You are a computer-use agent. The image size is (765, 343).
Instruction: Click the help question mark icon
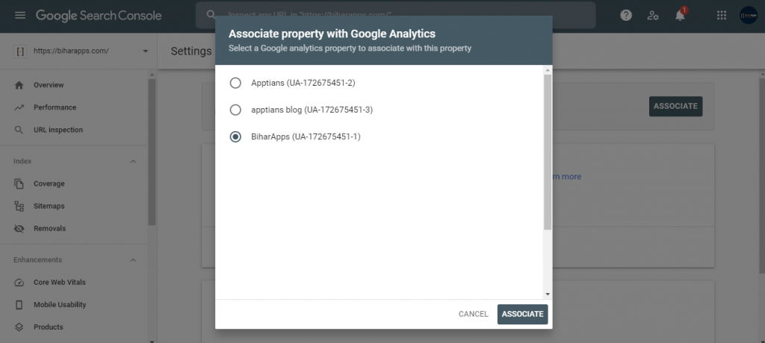click(x=626, y=16)
